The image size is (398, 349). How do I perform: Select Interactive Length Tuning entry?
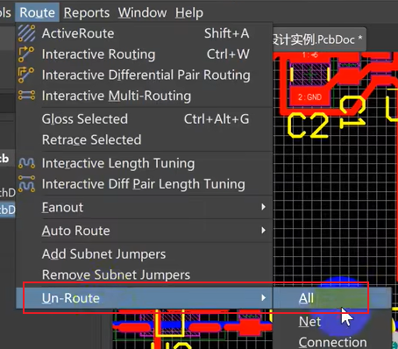[x=145, y=163]
